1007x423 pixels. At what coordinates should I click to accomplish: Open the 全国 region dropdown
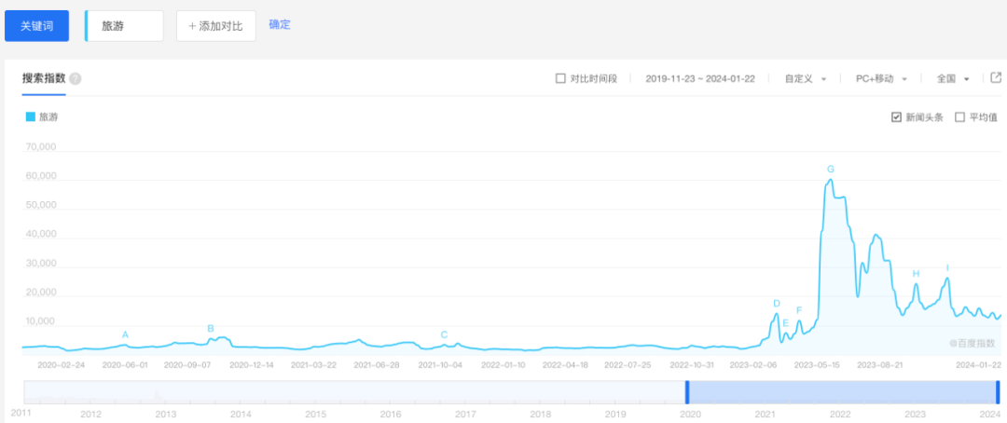(953, 79)
